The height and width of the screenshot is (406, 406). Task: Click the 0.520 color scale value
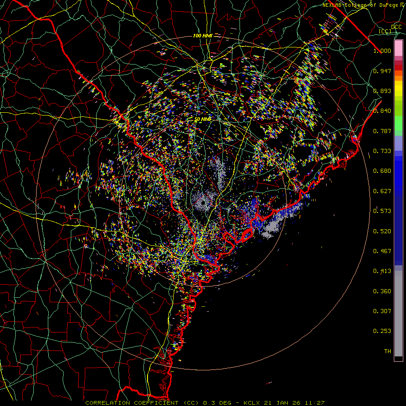[x=382, y=231]
